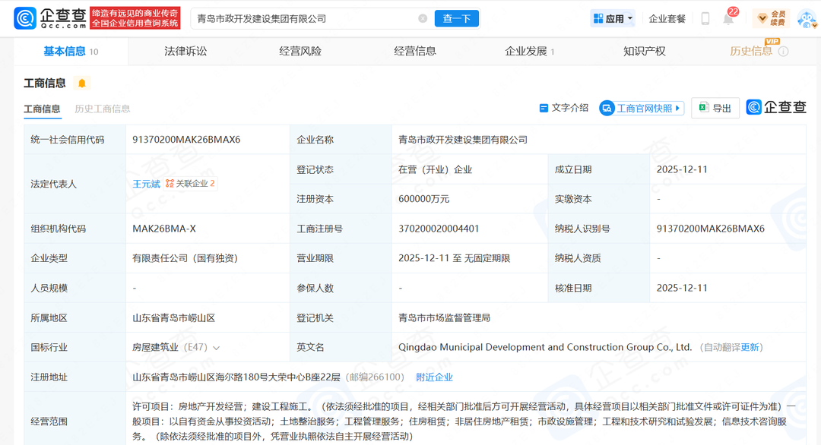Expand the 房屋建筑业 (E47) industry chevron
Image resolution: width=821 pixels, height=445 pixels.
[x=217, y=348]
